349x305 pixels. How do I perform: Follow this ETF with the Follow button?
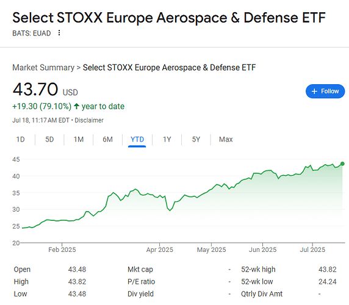[325, 91]
